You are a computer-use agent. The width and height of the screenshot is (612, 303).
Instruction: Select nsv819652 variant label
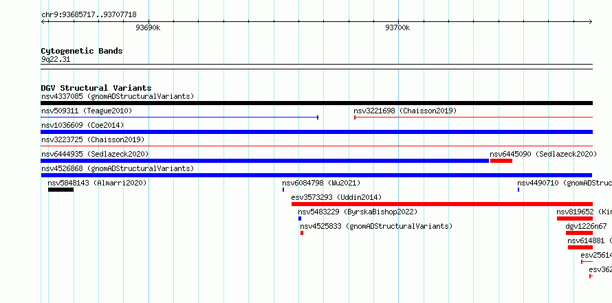(x=584, y=212)
